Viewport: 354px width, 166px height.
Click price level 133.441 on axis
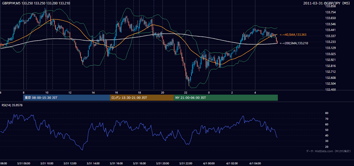[x=331, y=30]
